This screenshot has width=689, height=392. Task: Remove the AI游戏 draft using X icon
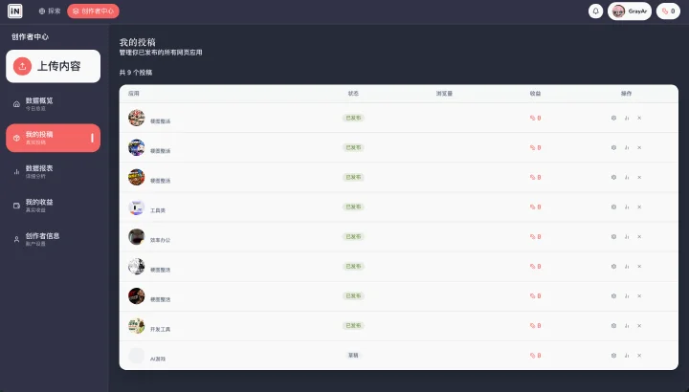(x=639, y=356)
